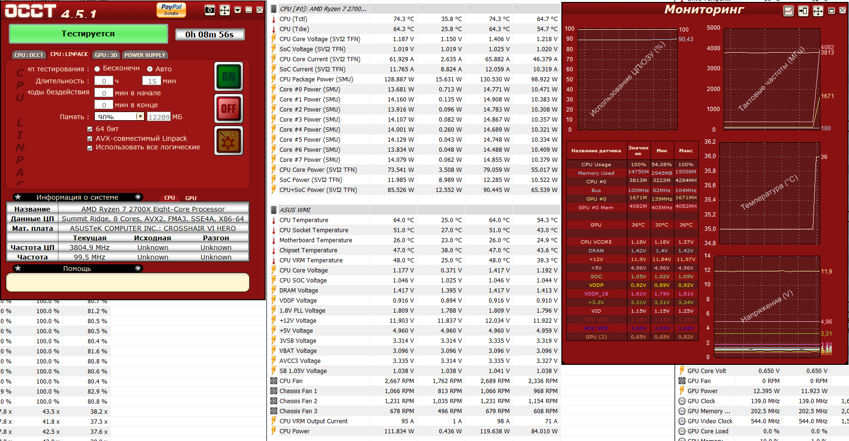
Task: Click the 3804,9 MHz current CPU frequency cell
Action: tap(89, 248)
